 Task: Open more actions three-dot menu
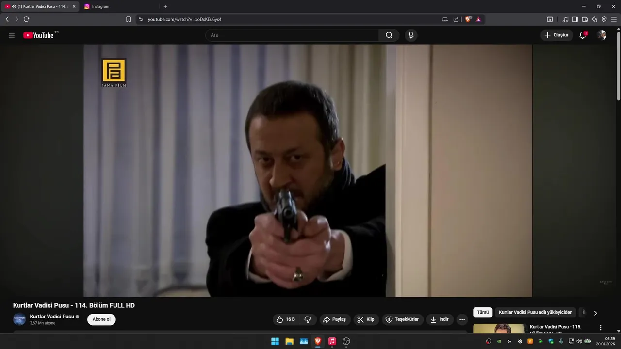click(x=462, y=319)
